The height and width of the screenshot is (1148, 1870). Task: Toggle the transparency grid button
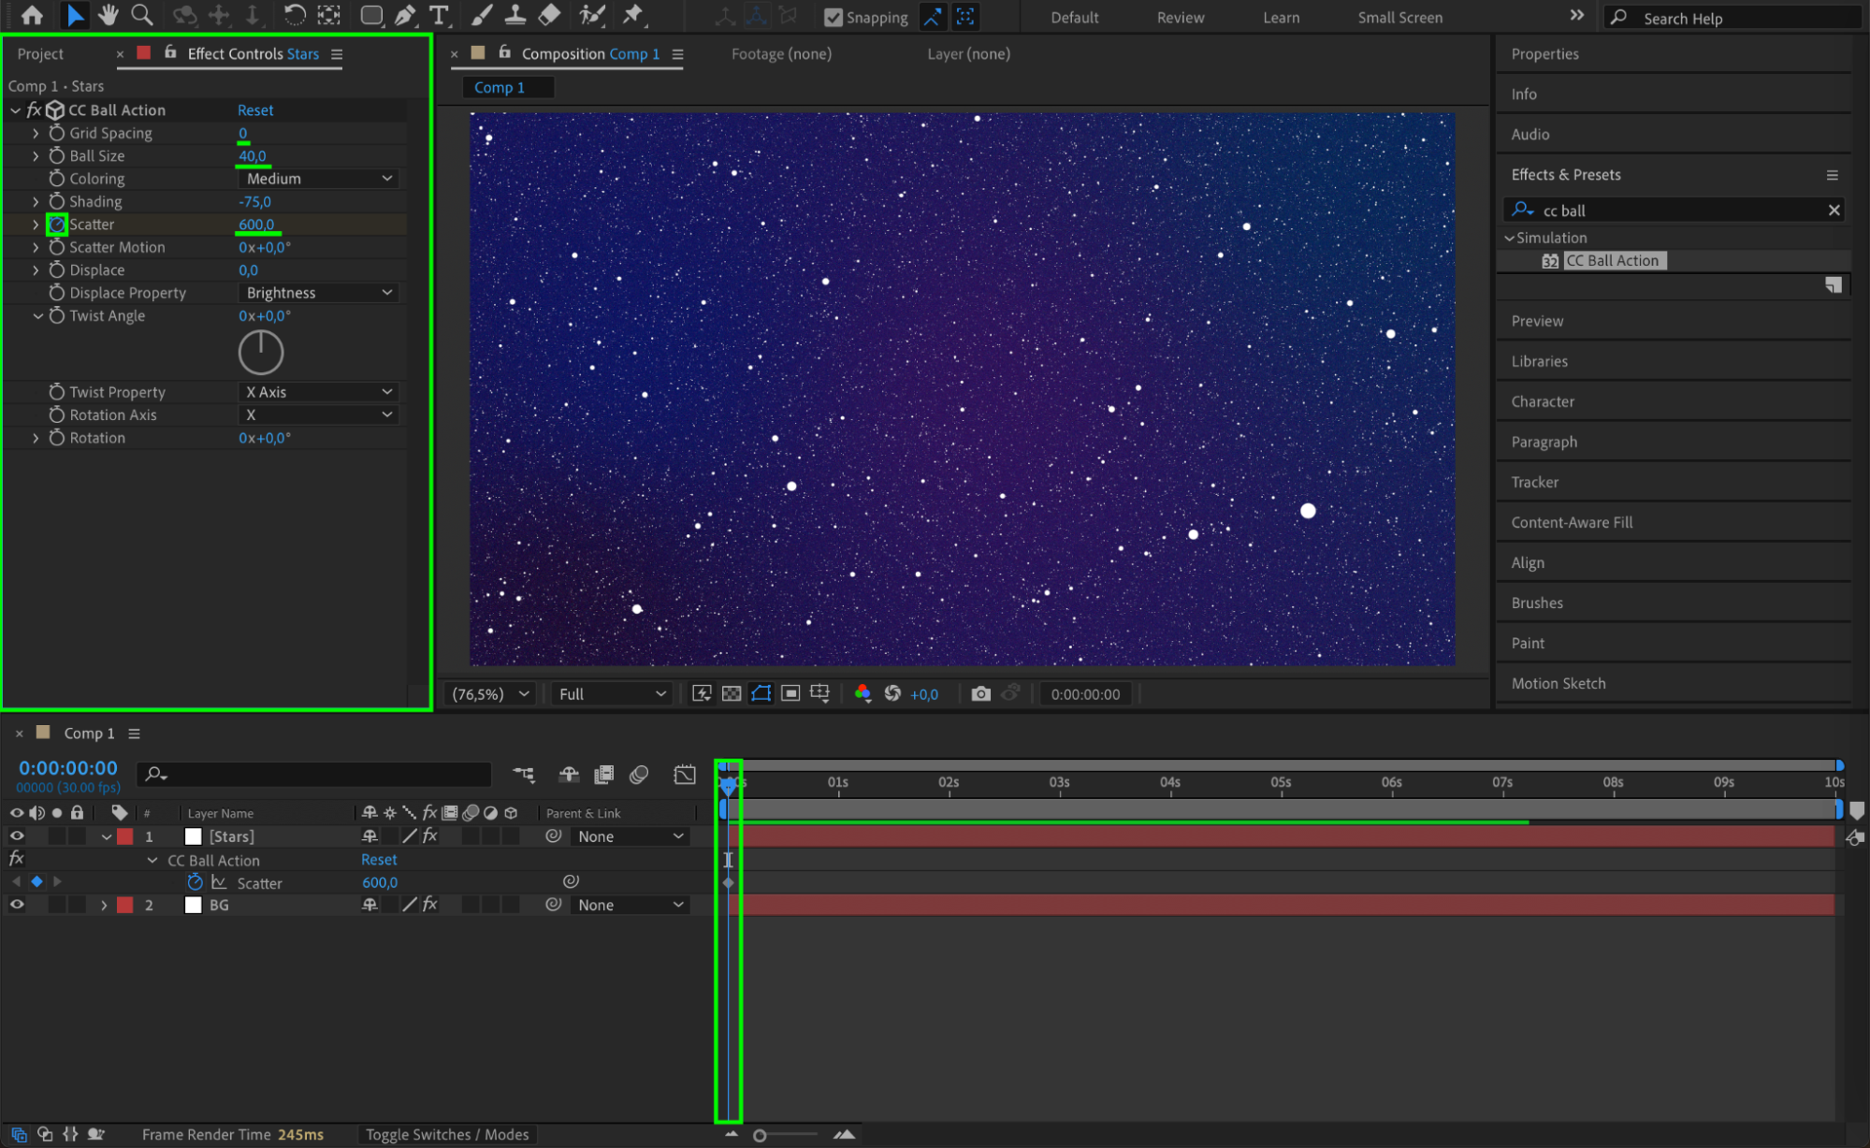732,693
